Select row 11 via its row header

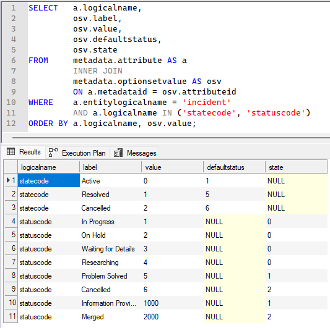coord(11,316)
